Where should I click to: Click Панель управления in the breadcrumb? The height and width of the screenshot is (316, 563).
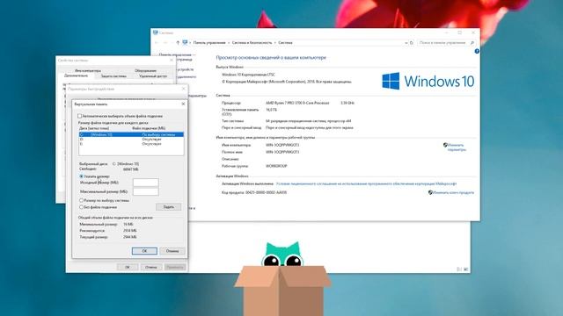coord(209,43)
